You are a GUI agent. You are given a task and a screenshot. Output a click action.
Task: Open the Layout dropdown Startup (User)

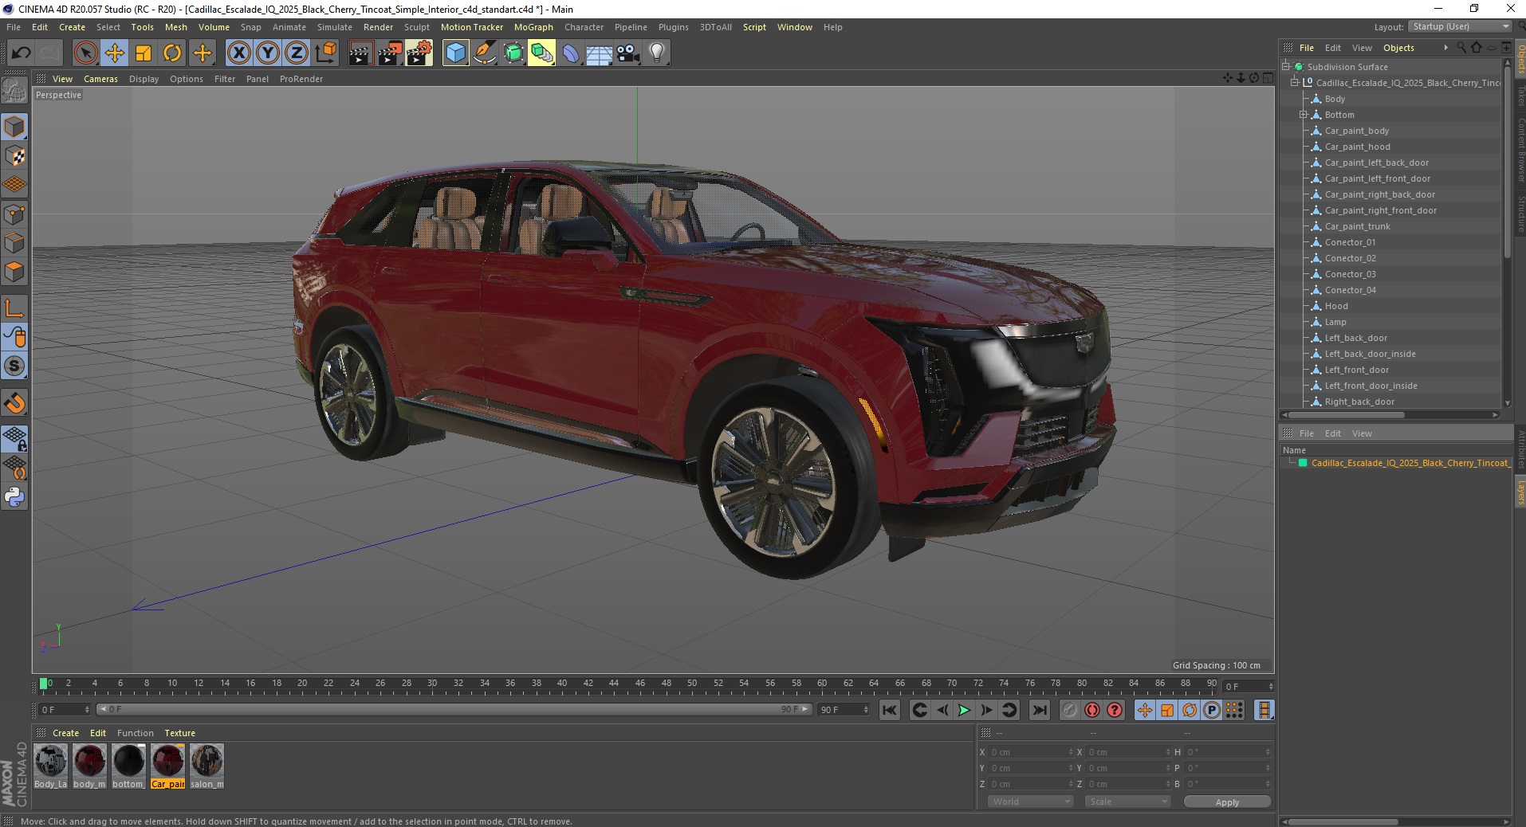[x=1460, y=26]
